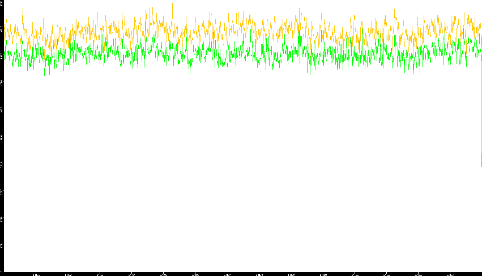This screenshot has width=482, height=276.
Task: Click the 14:05 time label
Action: click(x=164, y=275)
